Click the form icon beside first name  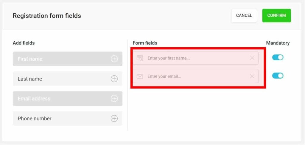[140, 58]
